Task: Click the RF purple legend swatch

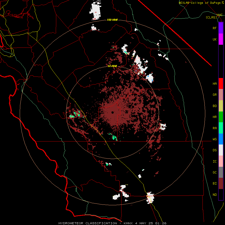Action: [221, 28]
